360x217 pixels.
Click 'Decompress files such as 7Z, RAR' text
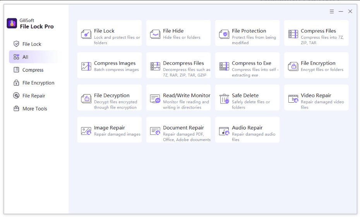click(x=187, y=72)
